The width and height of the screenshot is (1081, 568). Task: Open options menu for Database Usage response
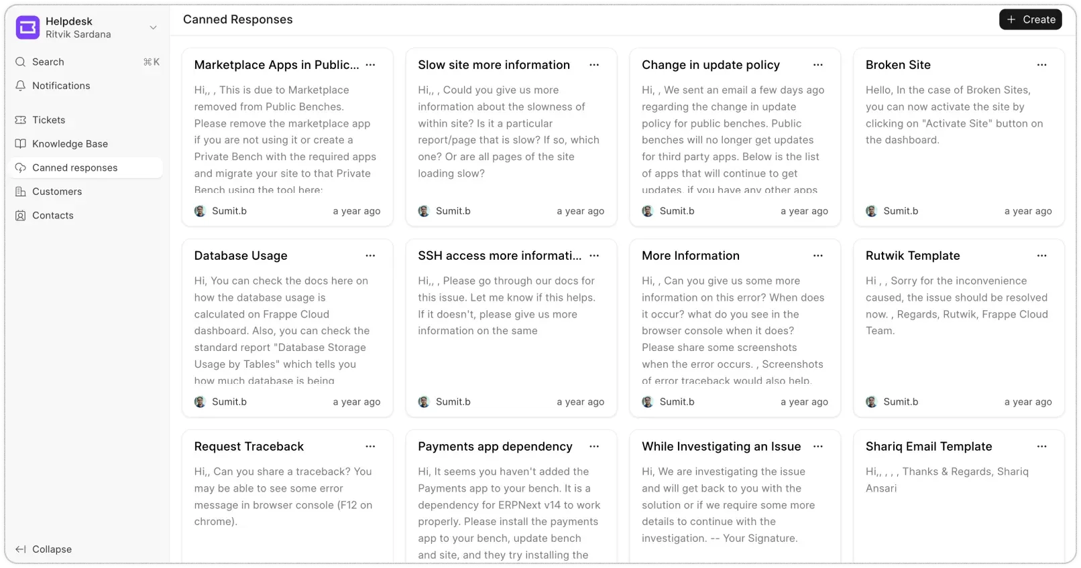coord(370,255)
